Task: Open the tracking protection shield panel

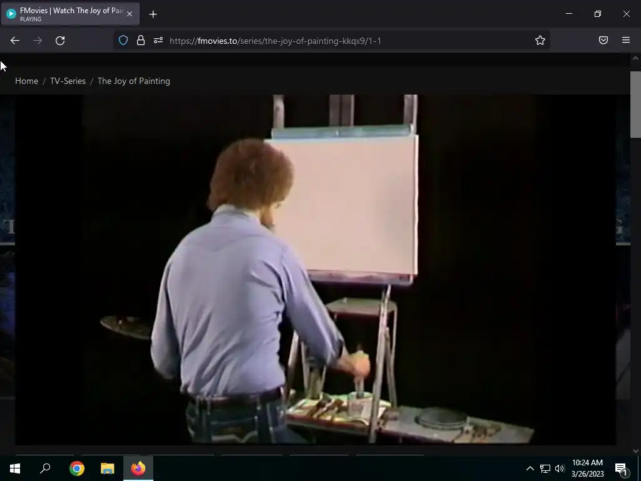Action: point(123,40)
